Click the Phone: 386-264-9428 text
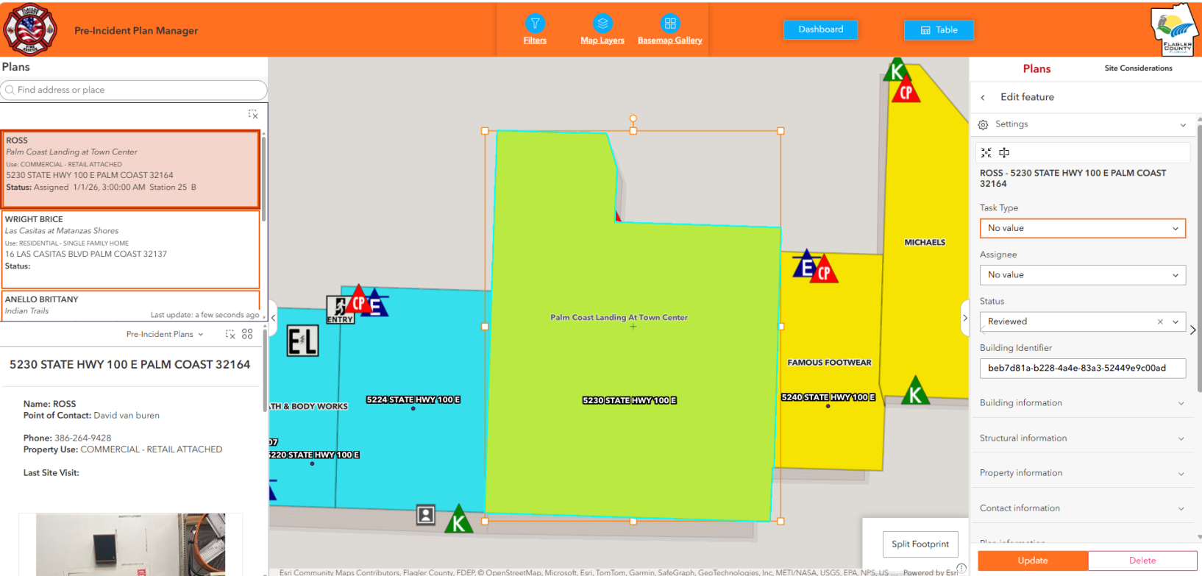Viewport: 1202px width, 576px height. [x=68, y=438]
